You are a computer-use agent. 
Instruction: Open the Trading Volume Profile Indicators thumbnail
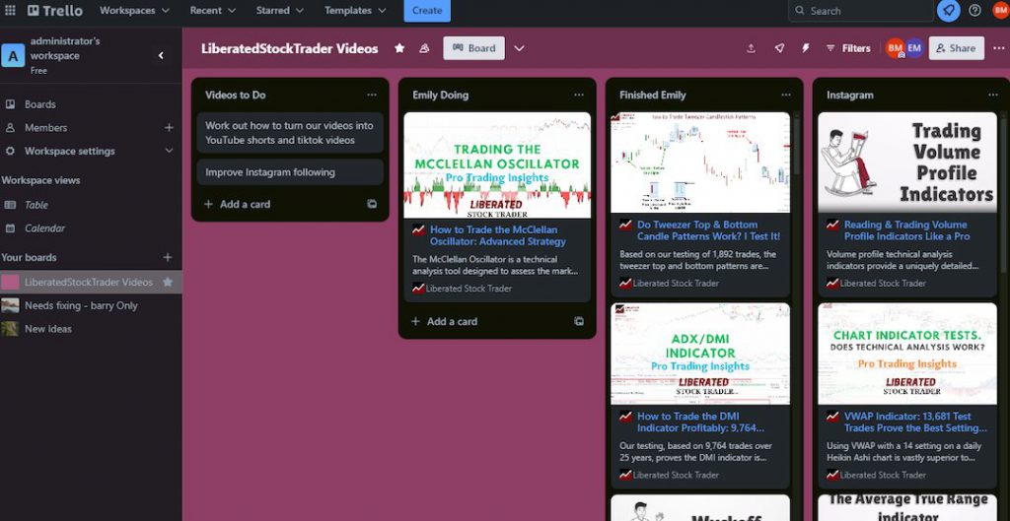click(907, 163)
